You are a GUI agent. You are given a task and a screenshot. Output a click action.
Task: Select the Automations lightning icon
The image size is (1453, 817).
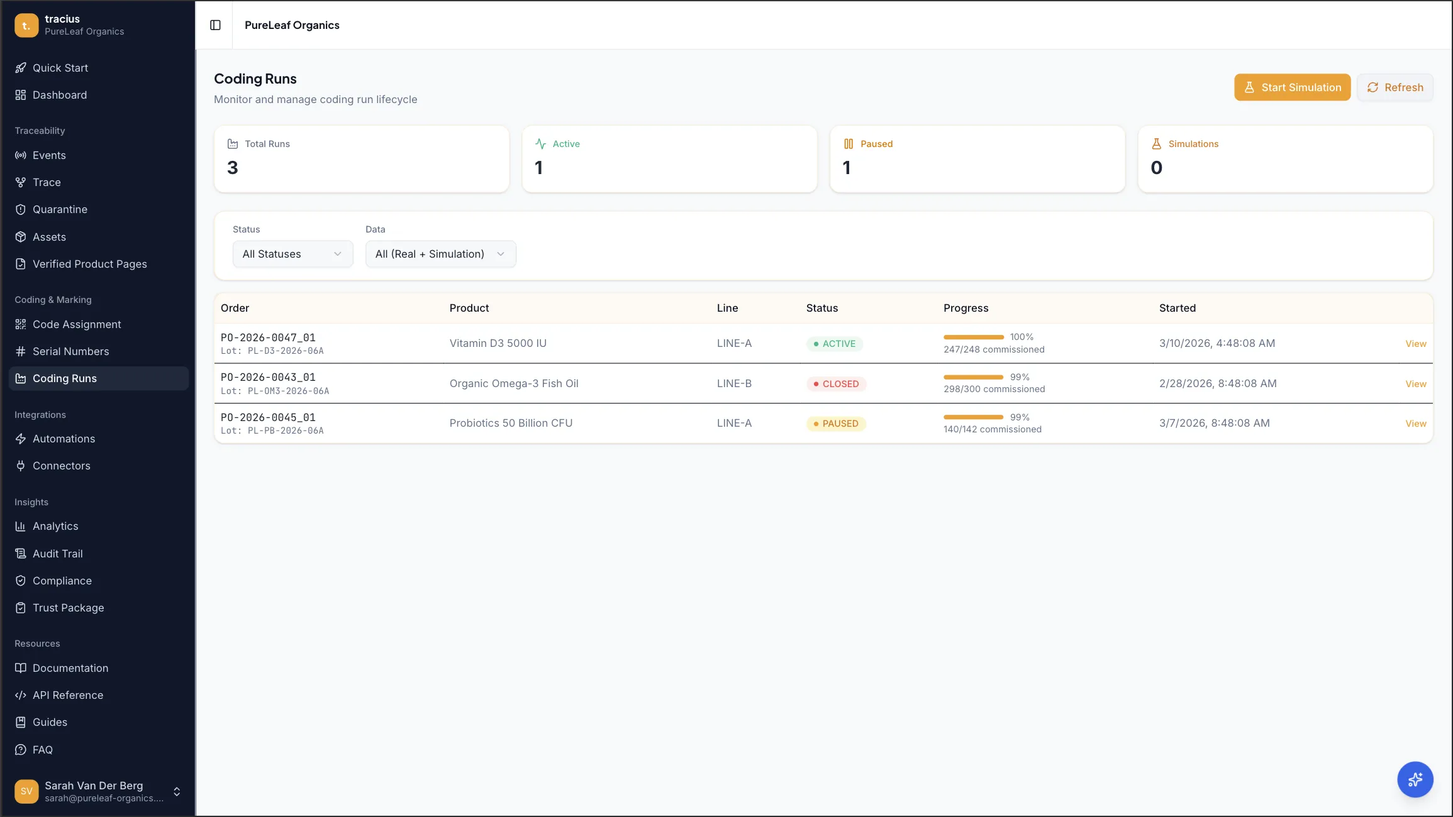coord(21,439)
